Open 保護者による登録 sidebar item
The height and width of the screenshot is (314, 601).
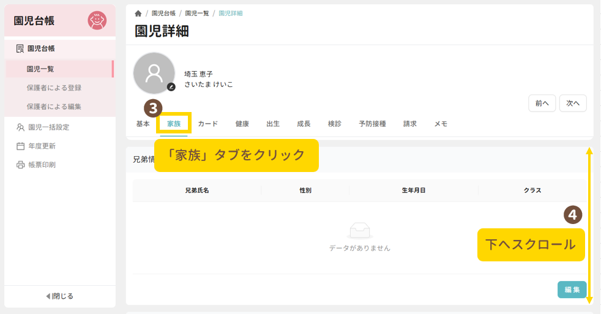pos(54,88)
